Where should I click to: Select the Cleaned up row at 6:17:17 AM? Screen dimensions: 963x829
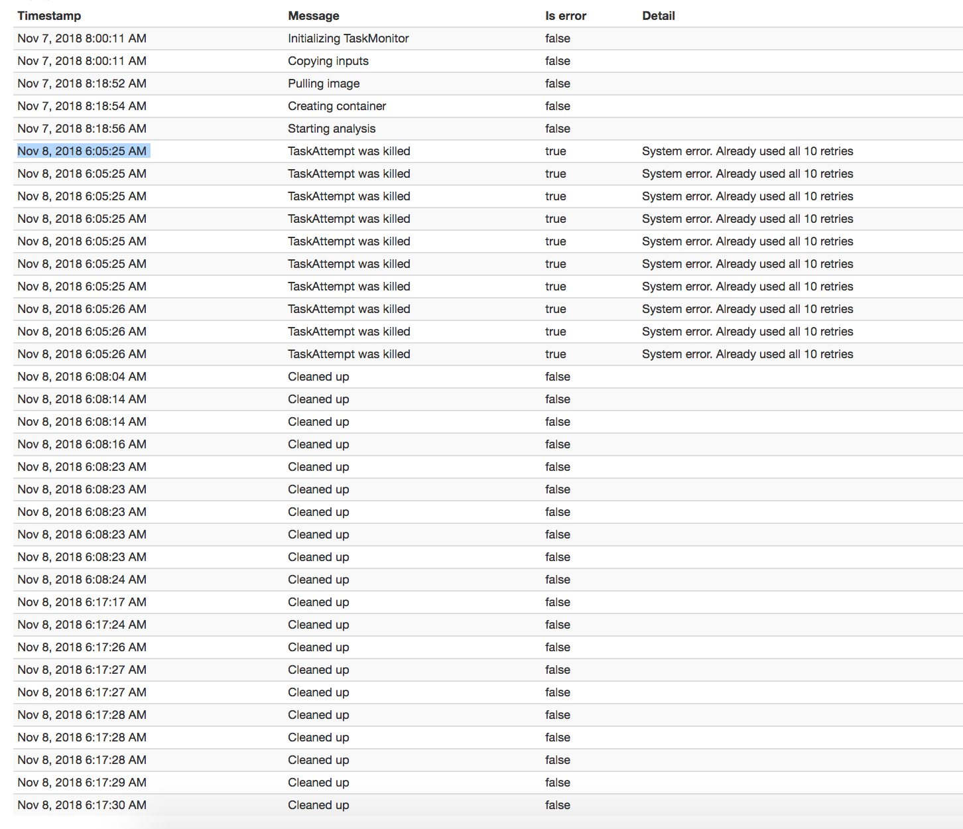coord(318,602)
